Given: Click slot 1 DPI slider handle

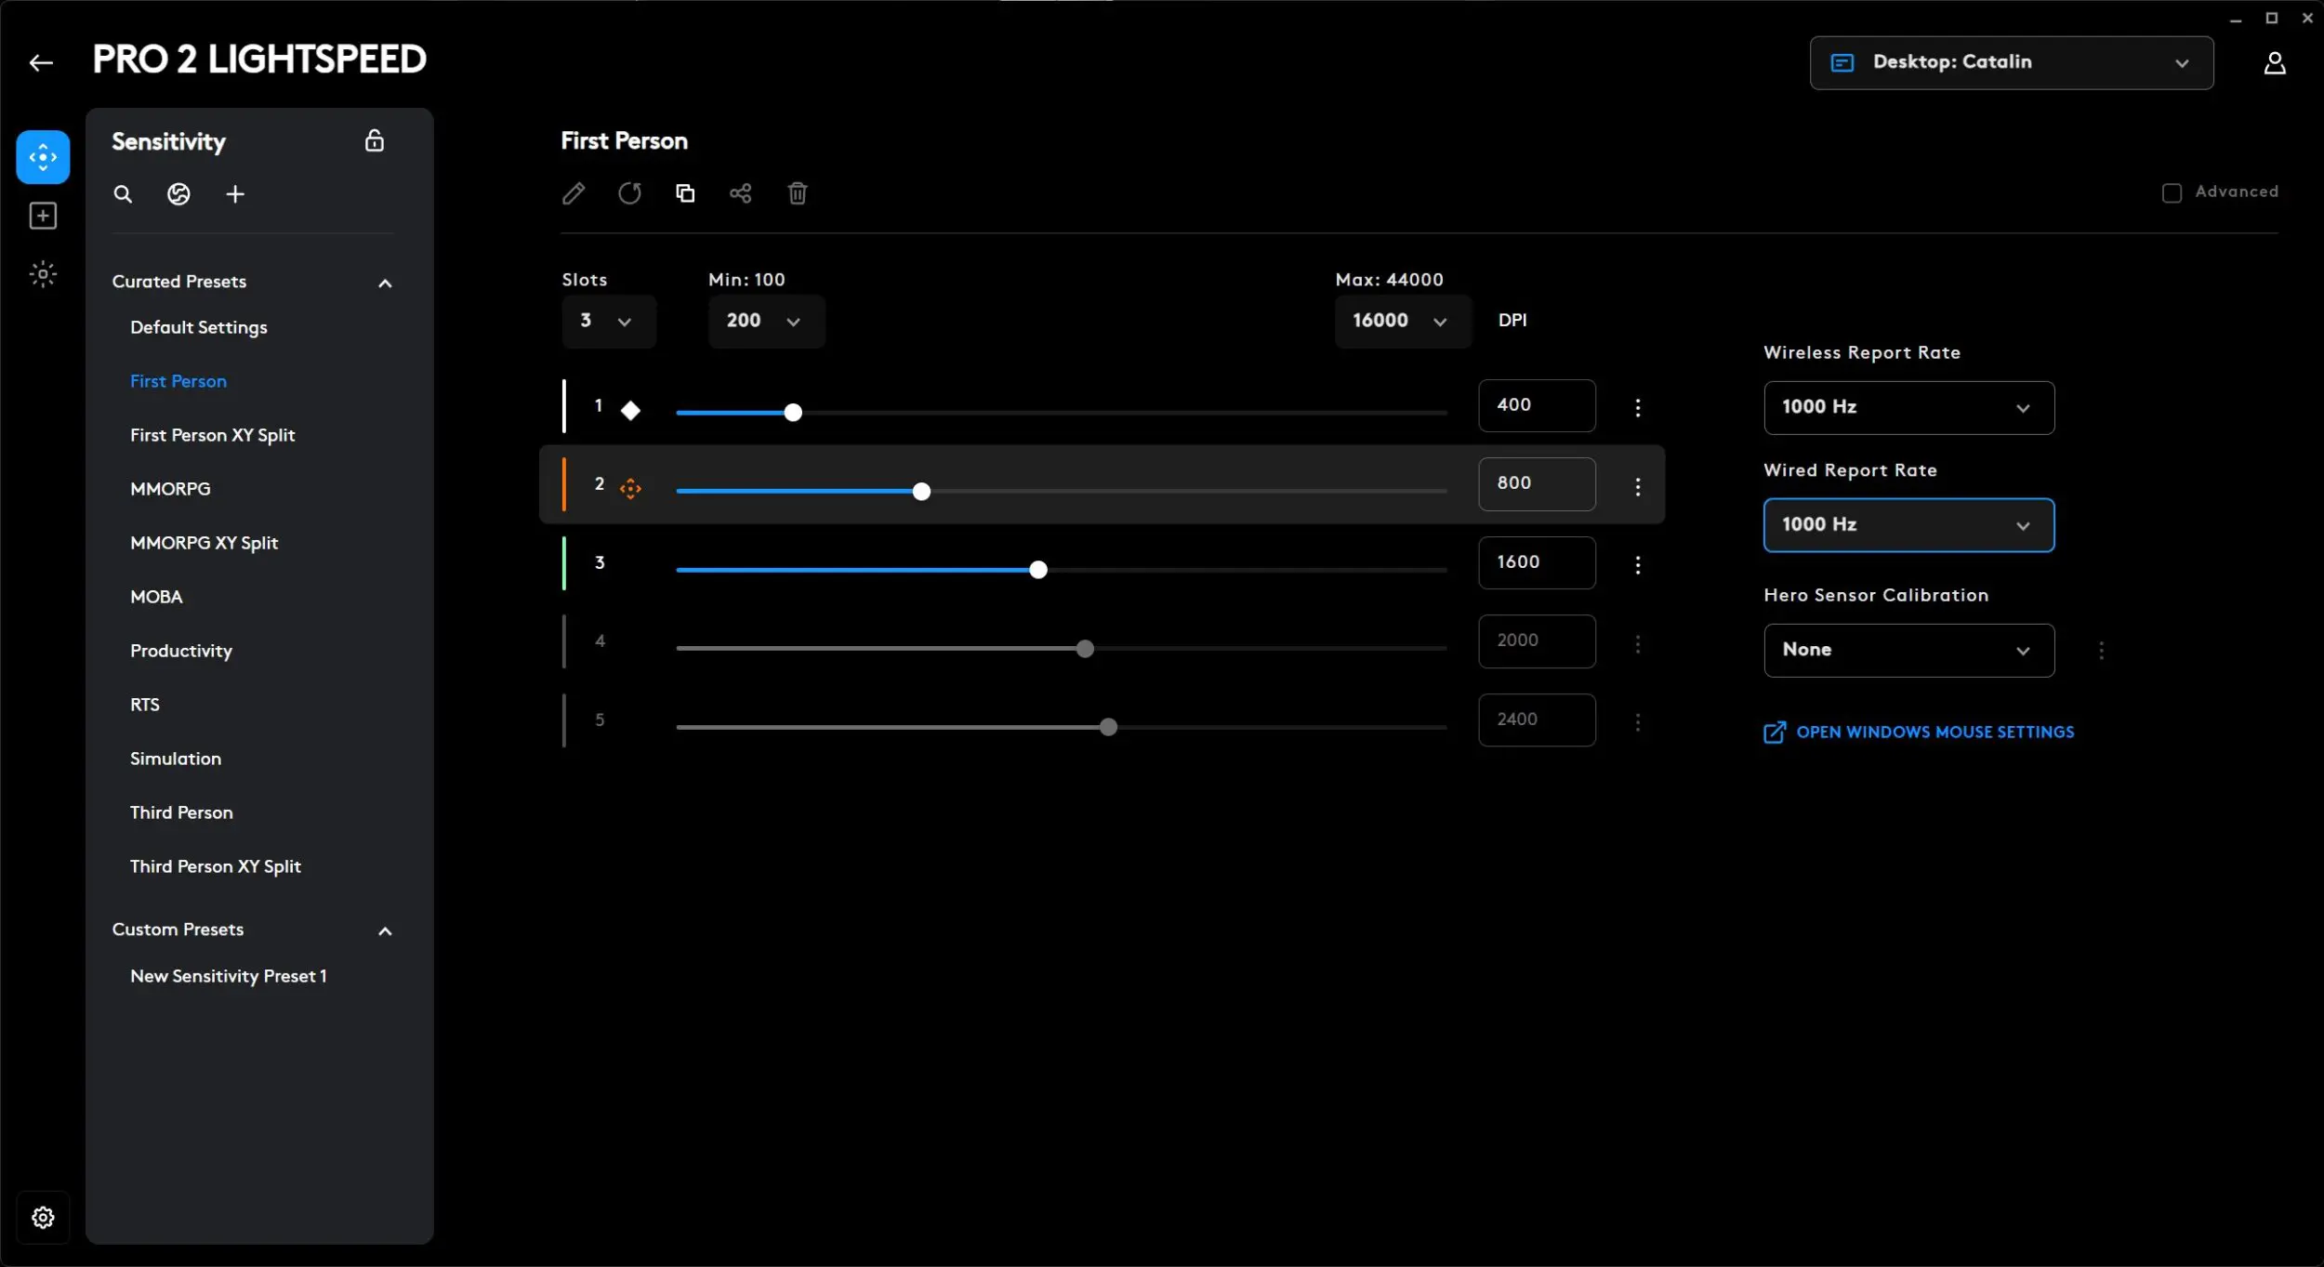Looking at the screenshot, I should coord(793,413).
